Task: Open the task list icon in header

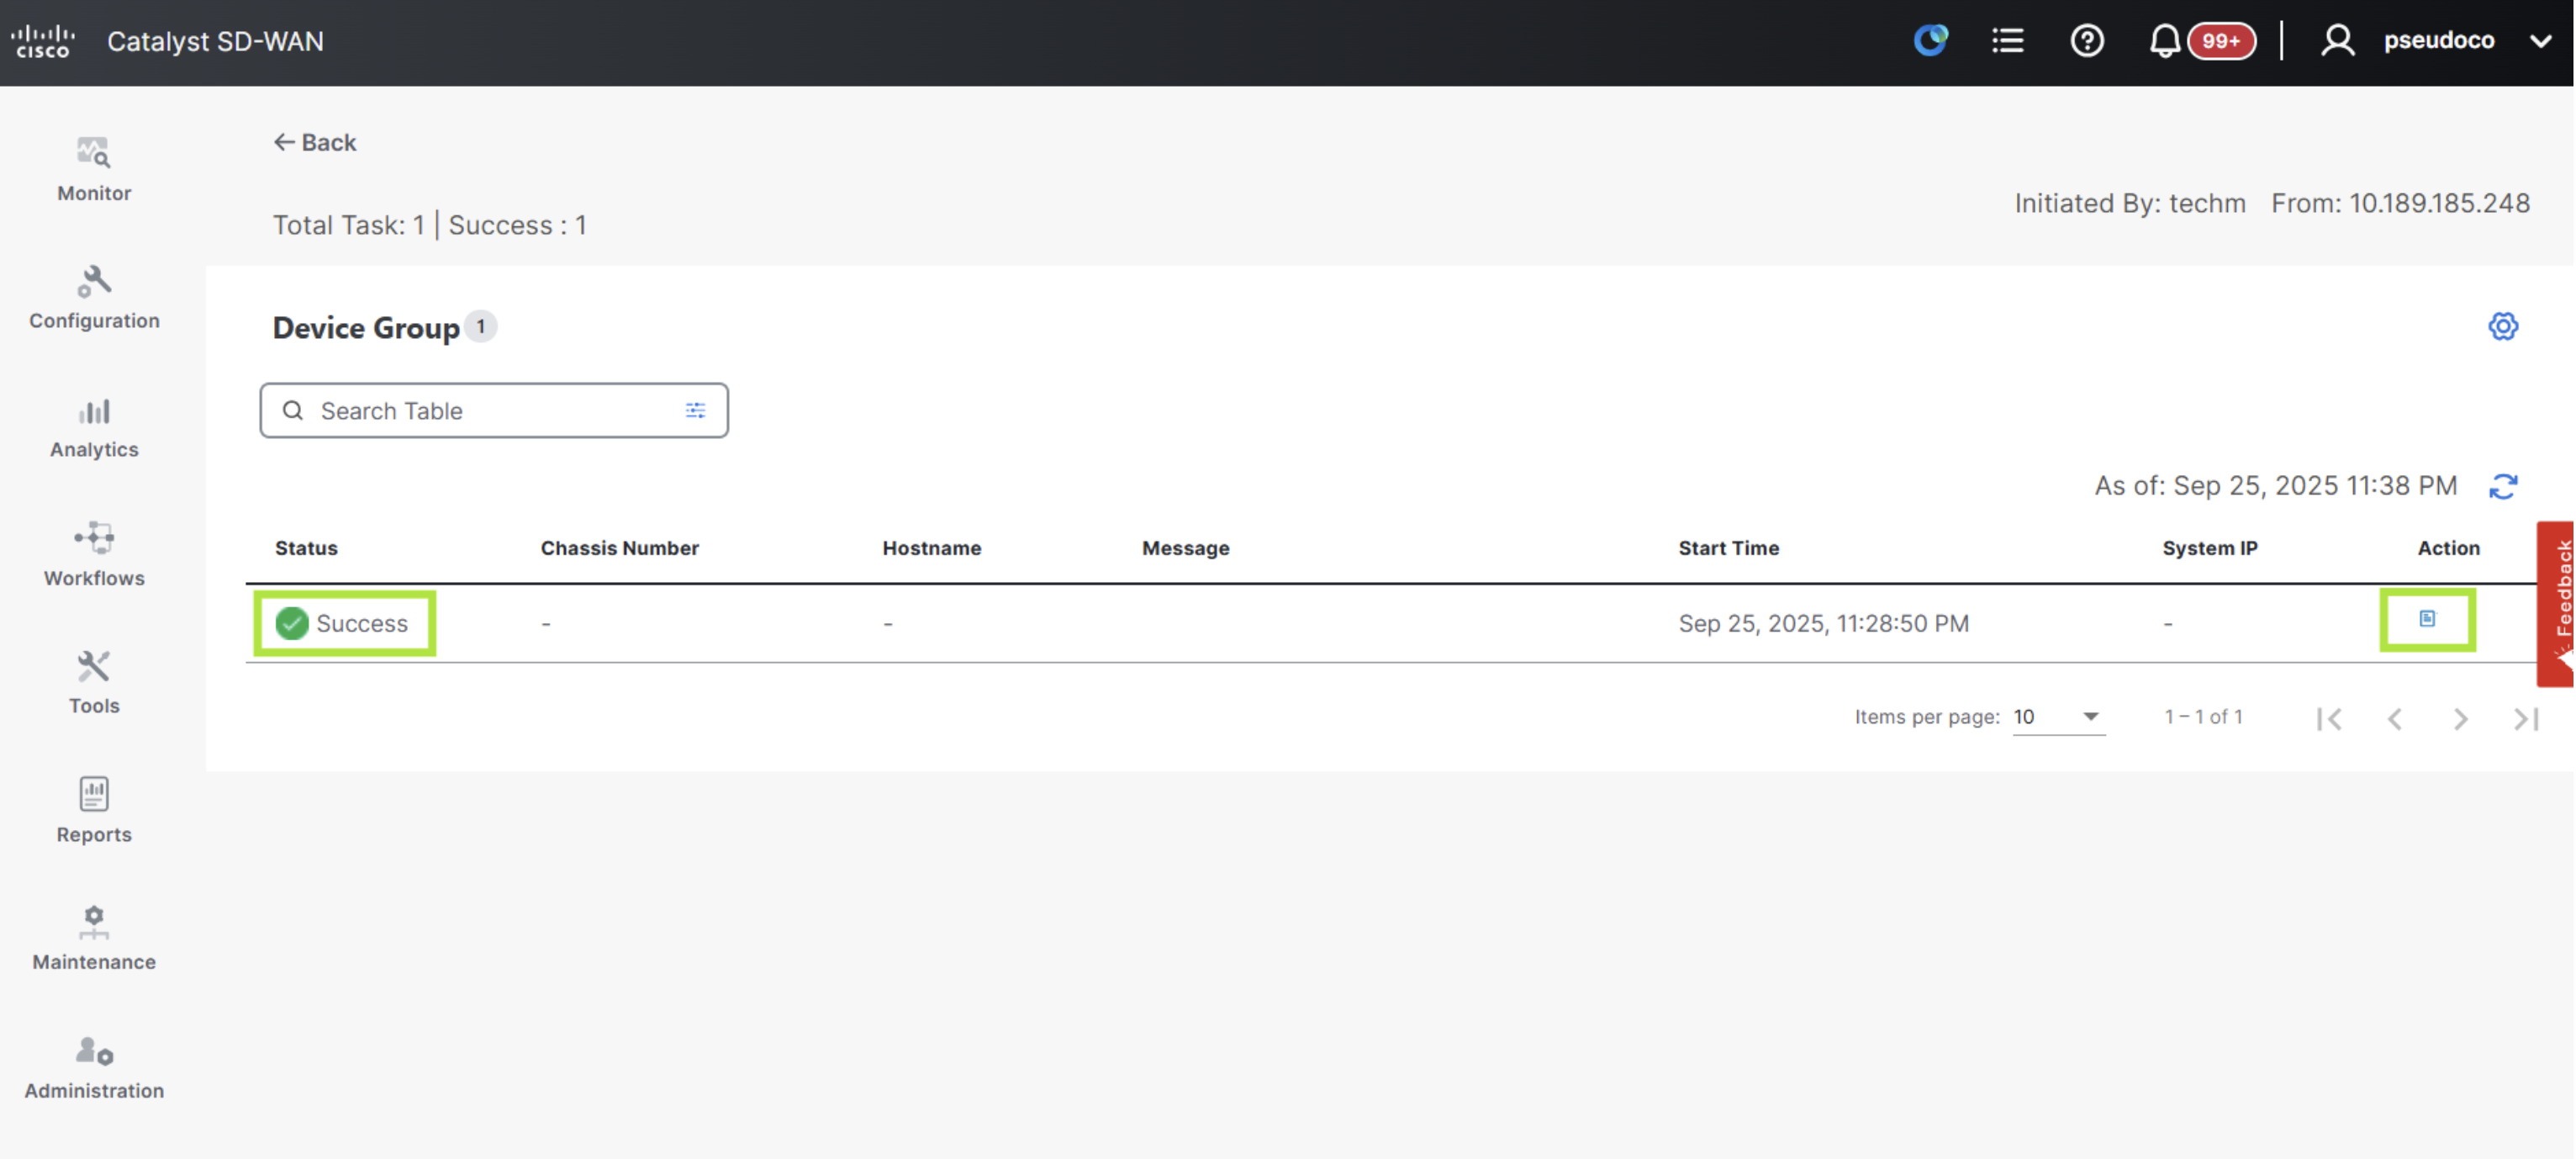Action: pos(2007,41)
